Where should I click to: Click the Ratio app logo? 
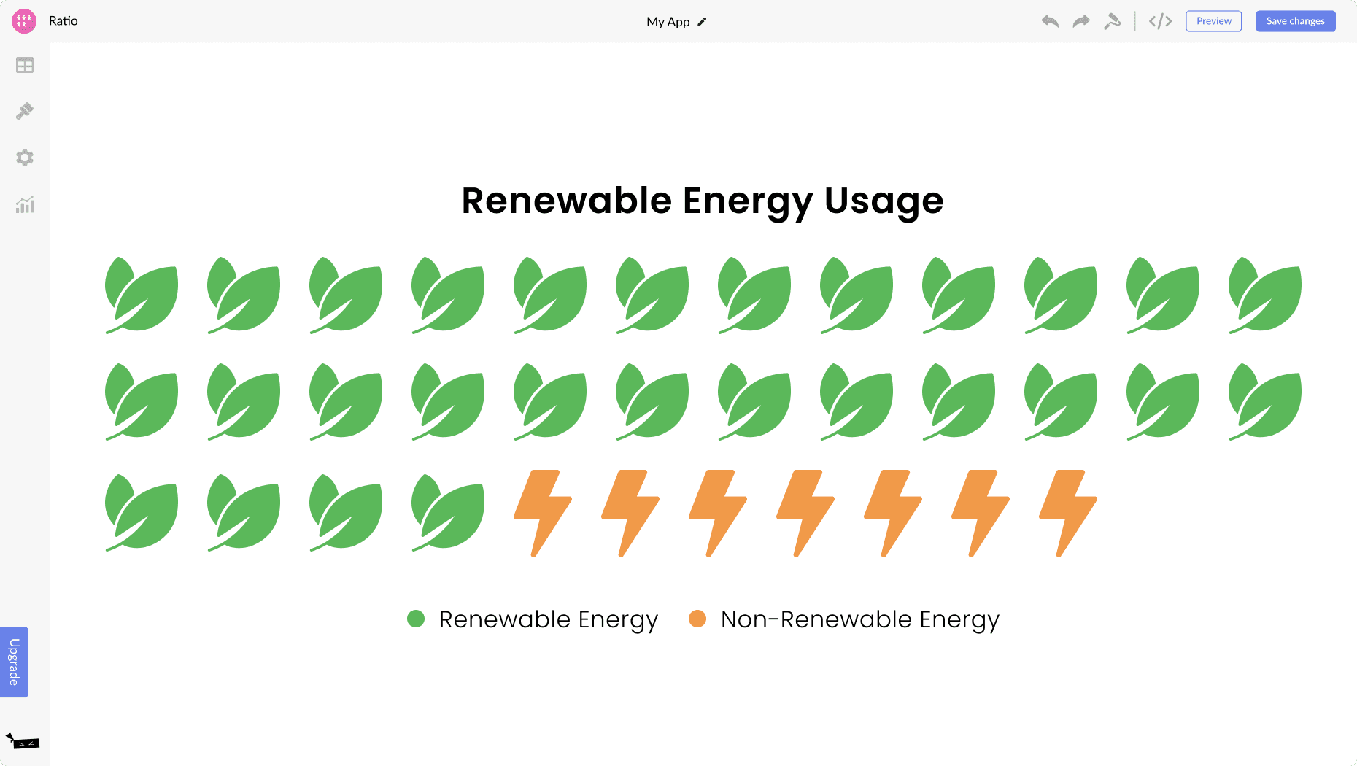[x=24, y=21]
